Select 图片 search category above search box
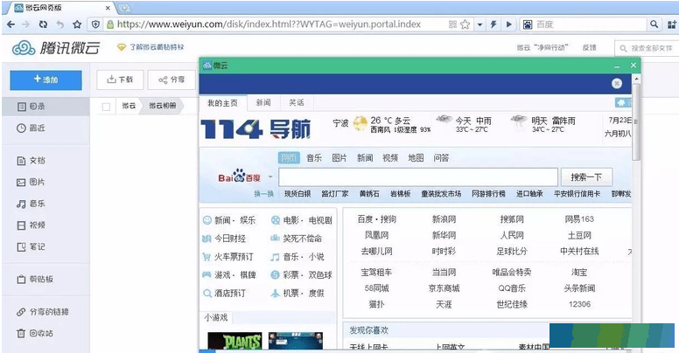 [x=339, y=158]
